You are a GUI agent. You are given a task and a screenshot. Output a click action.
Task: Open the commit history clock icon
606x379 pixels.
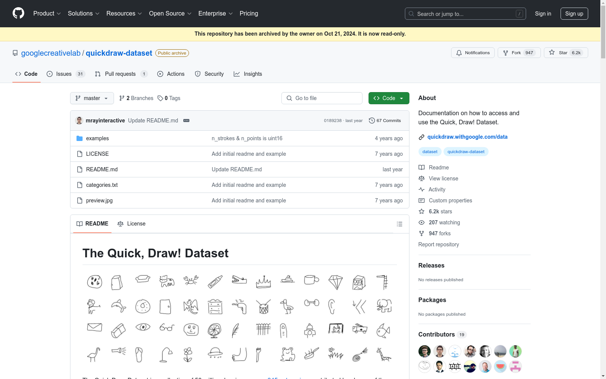[372, 121]
